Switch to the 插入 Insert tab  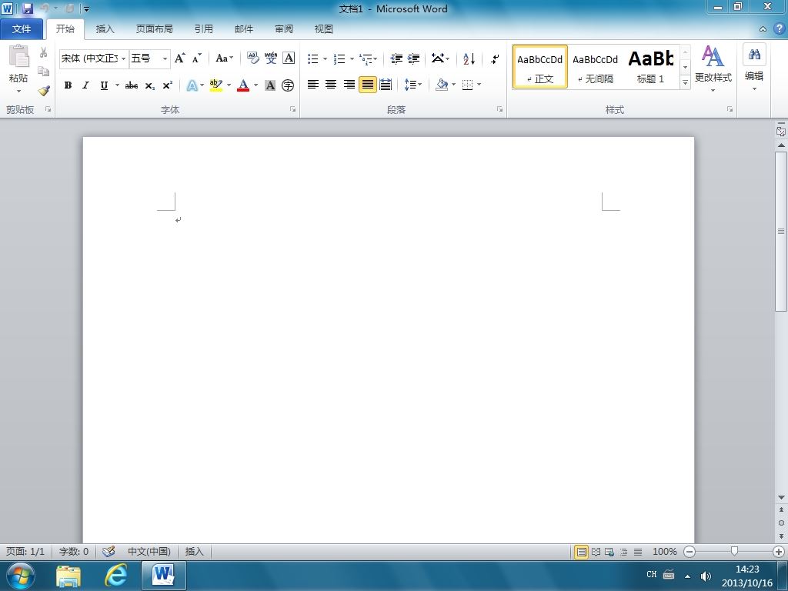105,29
